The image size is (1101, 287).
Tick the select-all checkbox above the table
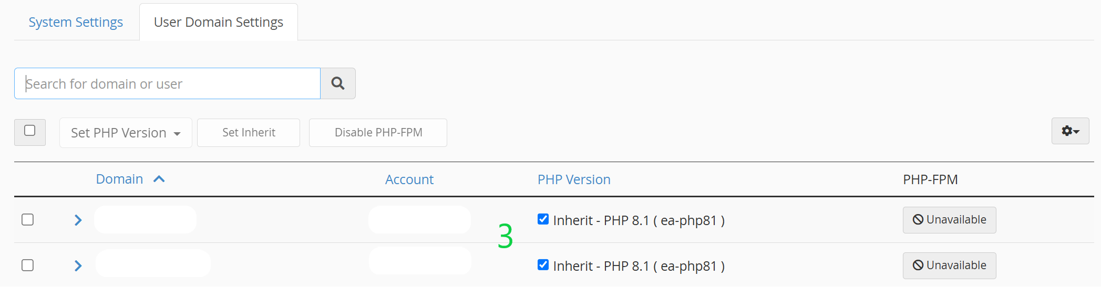(x=30, y=131)
